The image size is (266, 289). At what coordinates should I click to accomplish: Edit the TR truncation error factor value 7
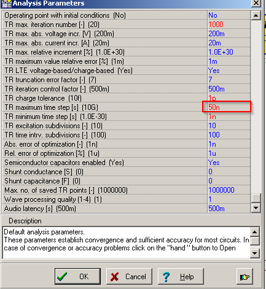[x=229, y=80]
